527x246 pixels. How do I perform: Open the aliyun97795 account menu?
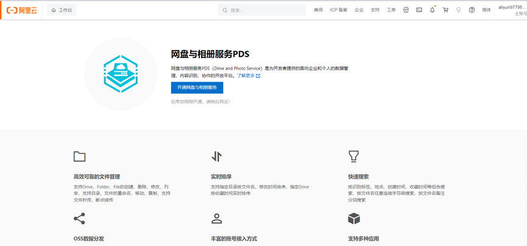pyautogui.click(x=512, y=10)
